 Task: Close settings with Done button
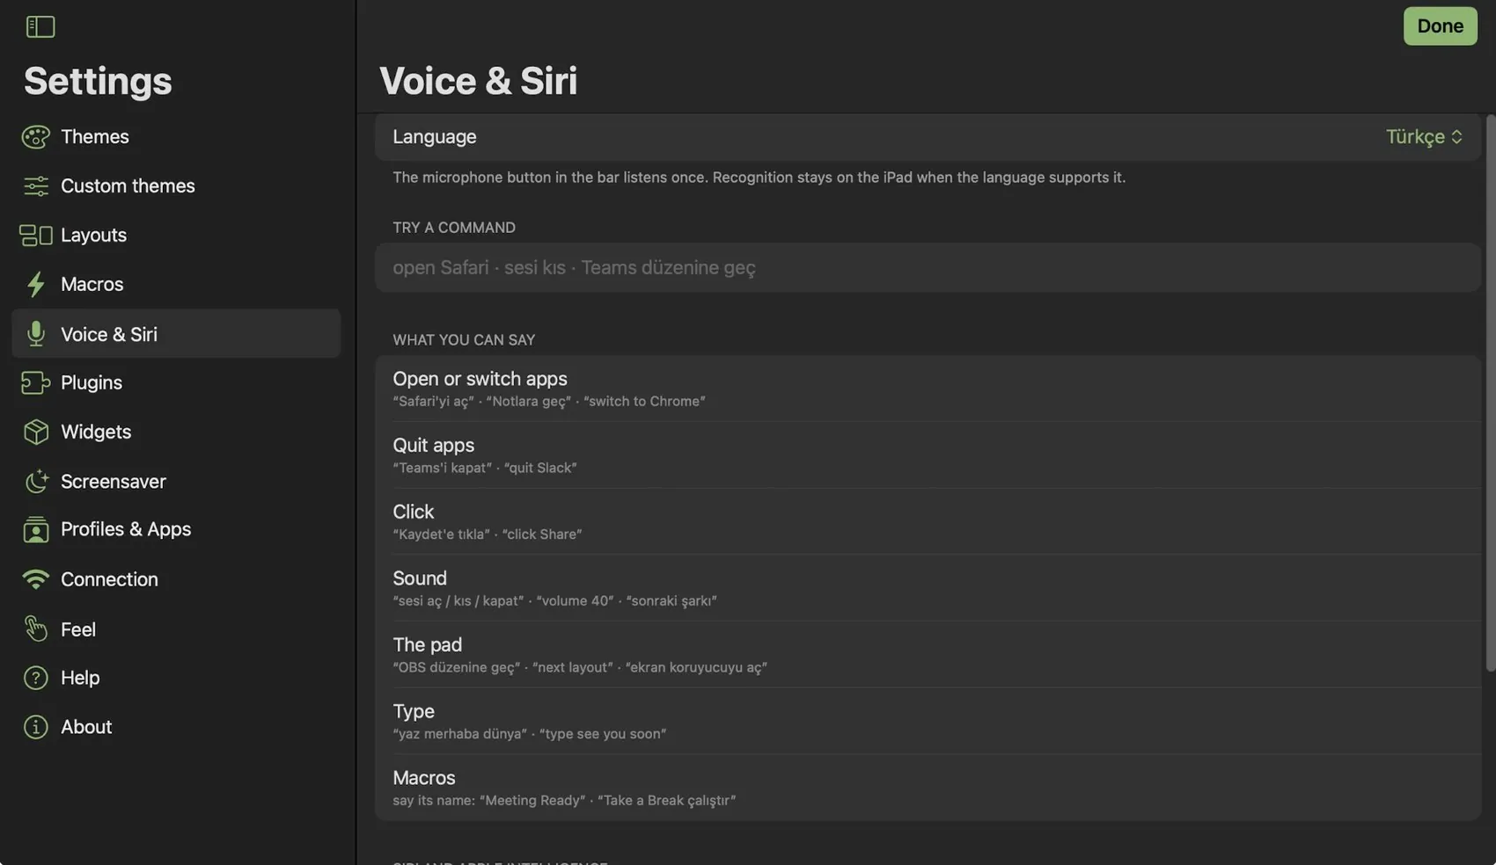[x=1440, y=26]
